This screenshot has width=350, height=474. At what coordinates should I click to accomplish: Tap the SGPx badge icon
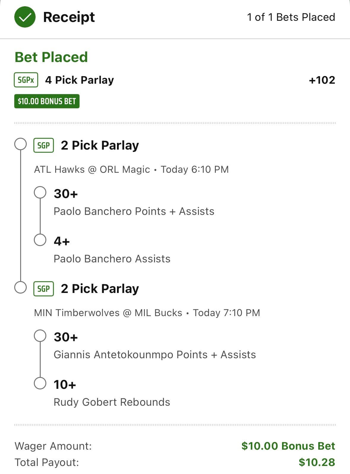click(x=26, y=80)
